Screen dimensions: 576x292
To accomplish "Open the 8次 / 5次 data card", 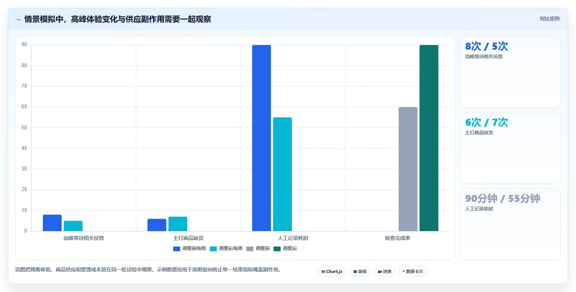I will tap(510, 72).
